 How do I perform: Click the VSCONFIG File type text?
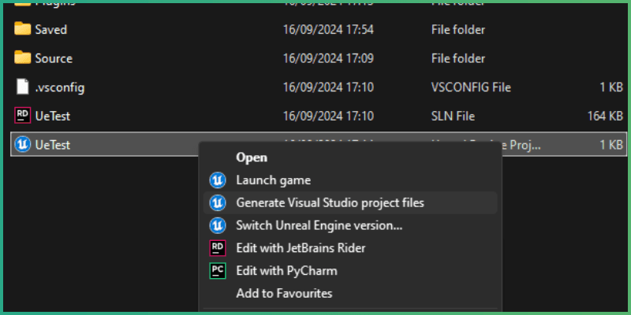pos(471,87)
